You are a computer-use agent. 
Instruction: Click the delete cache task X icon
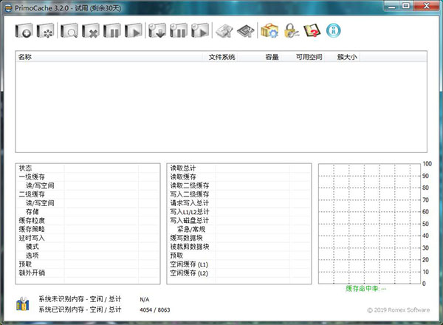click(91, 30)
